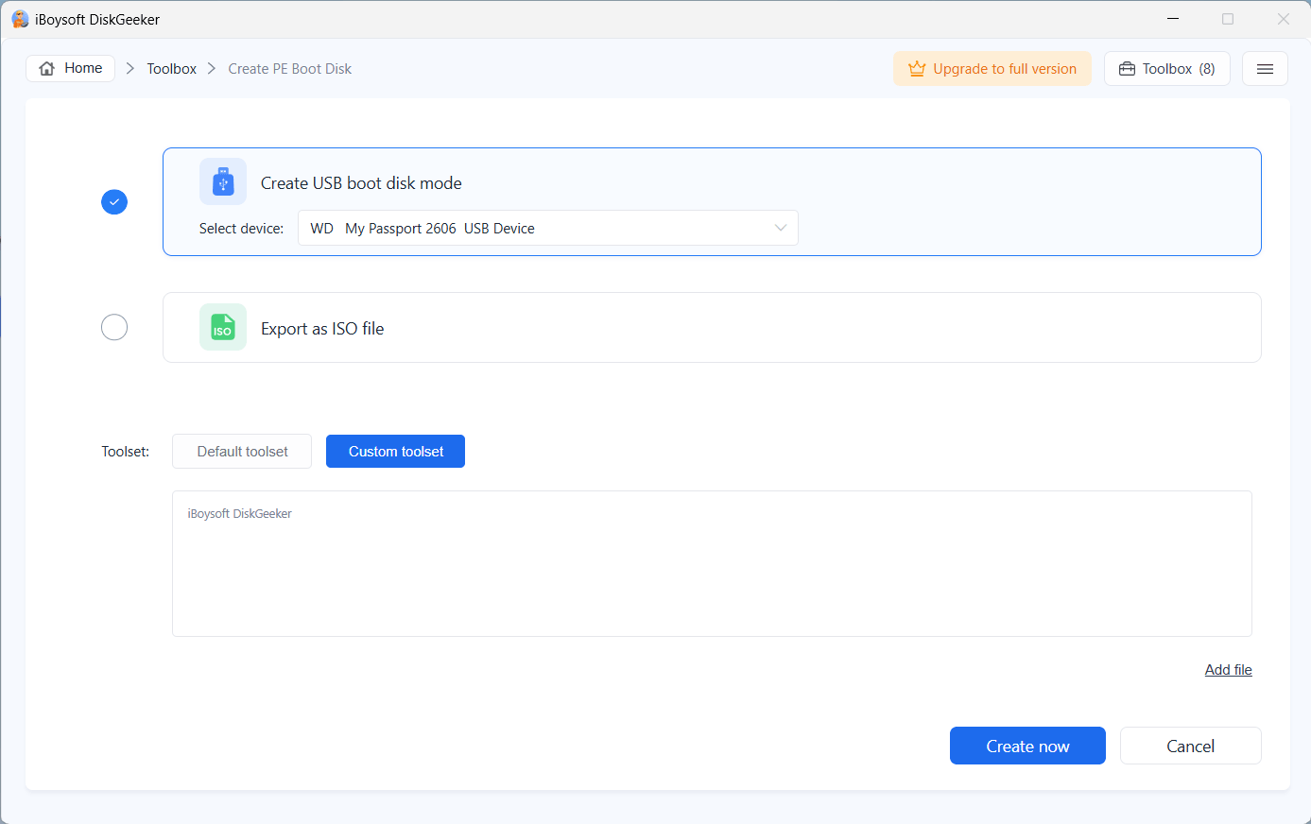Screen dimensions: 1311x824
Task: Cancel PE boot disk creation
Action: click(1191, 746)
